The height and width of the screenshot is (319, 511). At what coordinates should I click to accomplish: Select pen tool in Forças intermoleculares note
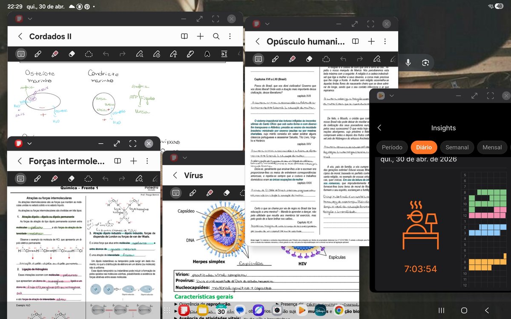coord(37,179)
